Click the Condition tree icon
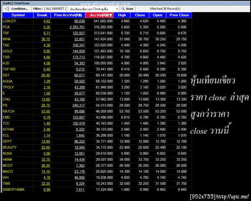 coord(7,9)
